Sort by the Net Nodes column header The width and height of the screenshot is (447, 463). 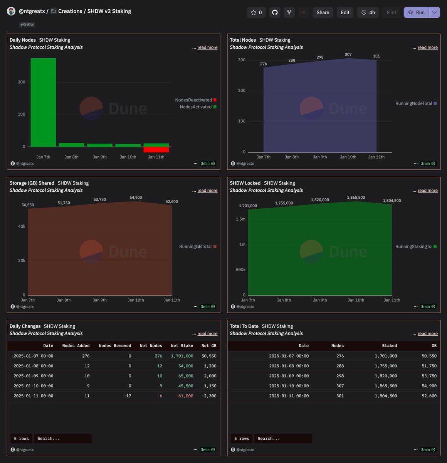tap(151, 346)
